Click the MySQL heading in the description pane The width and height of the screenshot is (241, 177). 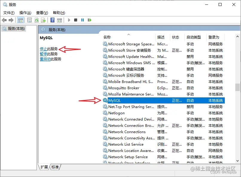(46, 38)
